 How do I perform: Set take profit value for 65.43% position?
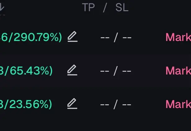pyautogui.click(x=105, y=71)
